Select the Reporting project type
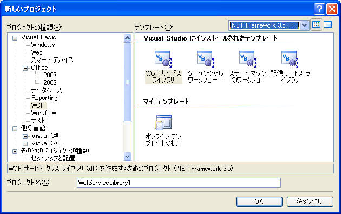The height and width of the screenshot is (214, 341). [44, 98]
